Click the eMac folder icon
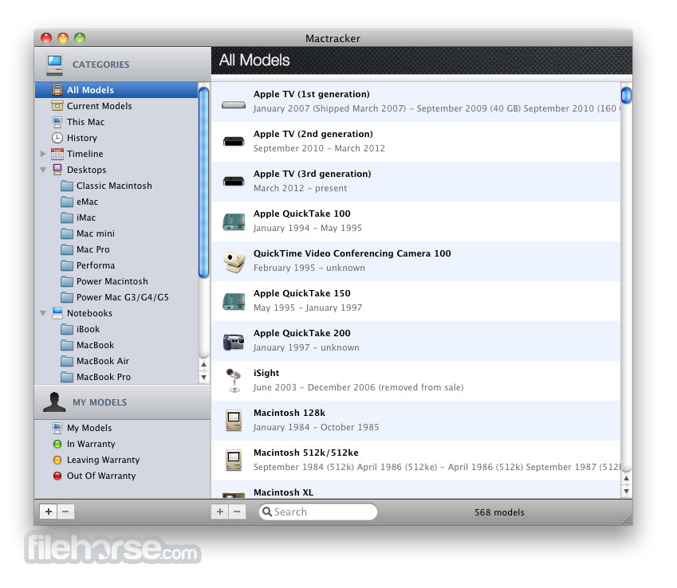 [x=66, y=202]
